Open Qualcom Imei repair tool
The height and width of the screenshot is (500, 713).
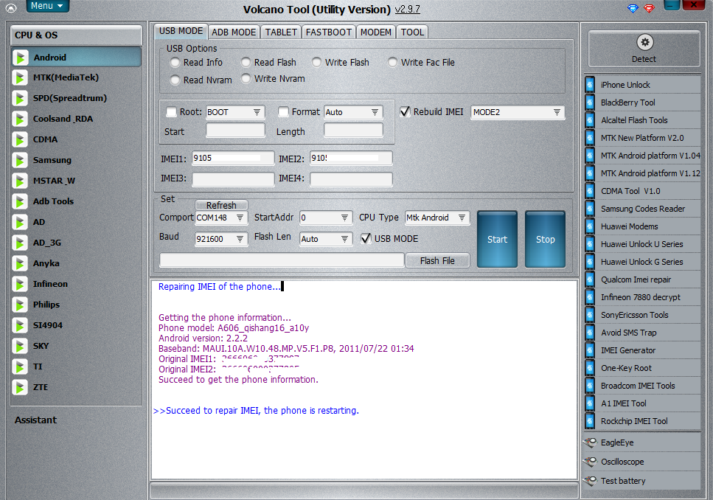click(642, 279)
